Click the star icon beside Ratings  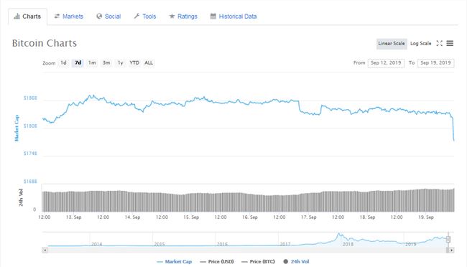click(172, 16)
